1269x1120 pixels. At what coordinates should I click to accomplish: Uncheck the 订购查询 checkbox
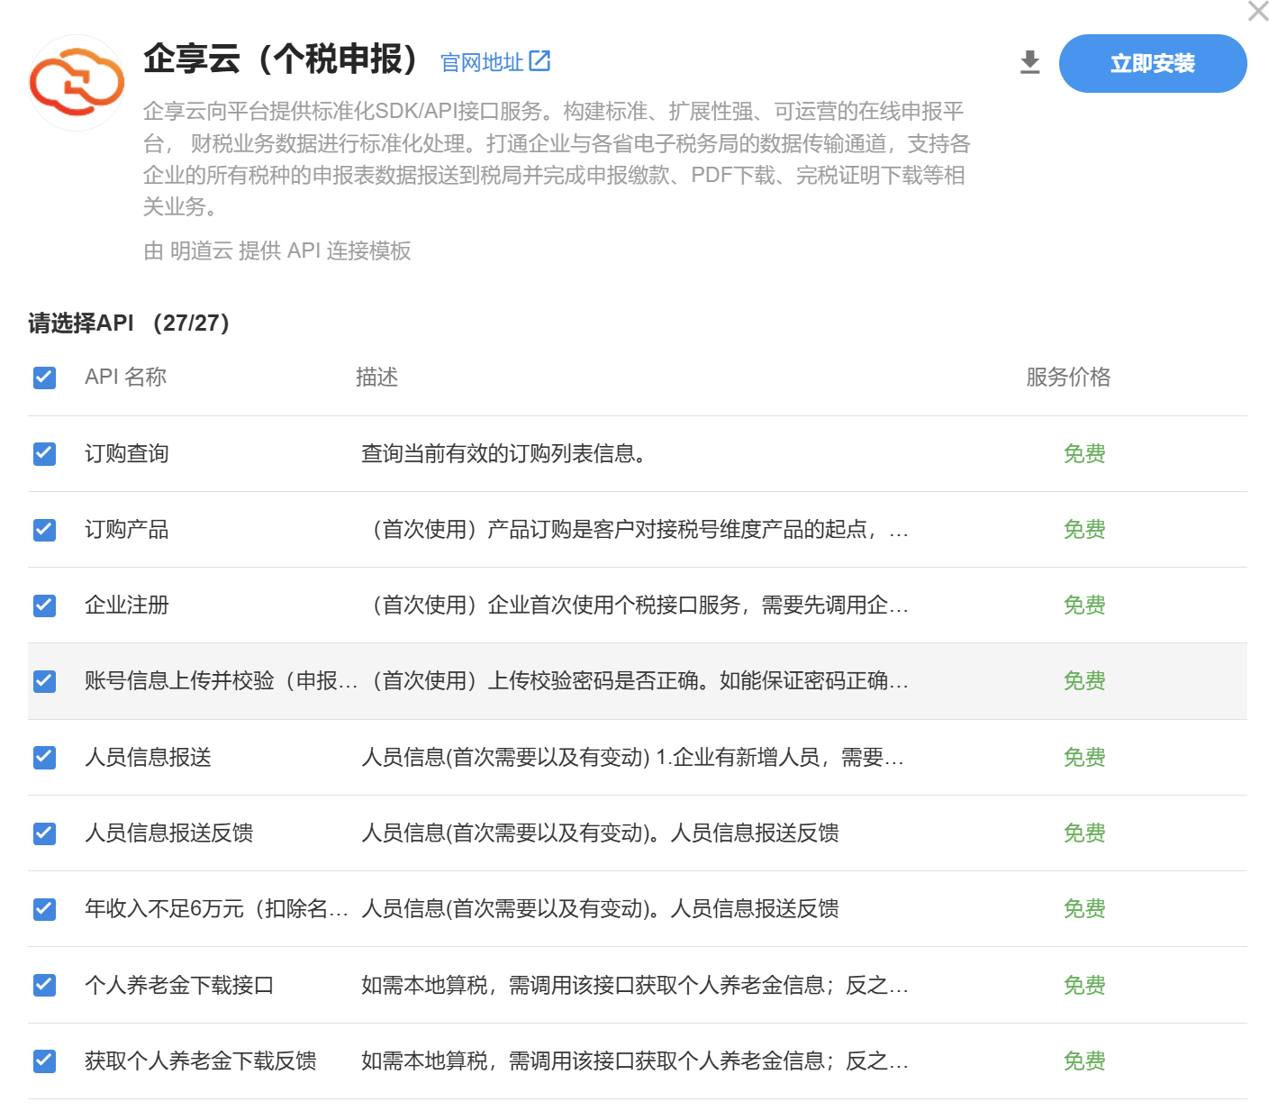(x=44, y=453)
